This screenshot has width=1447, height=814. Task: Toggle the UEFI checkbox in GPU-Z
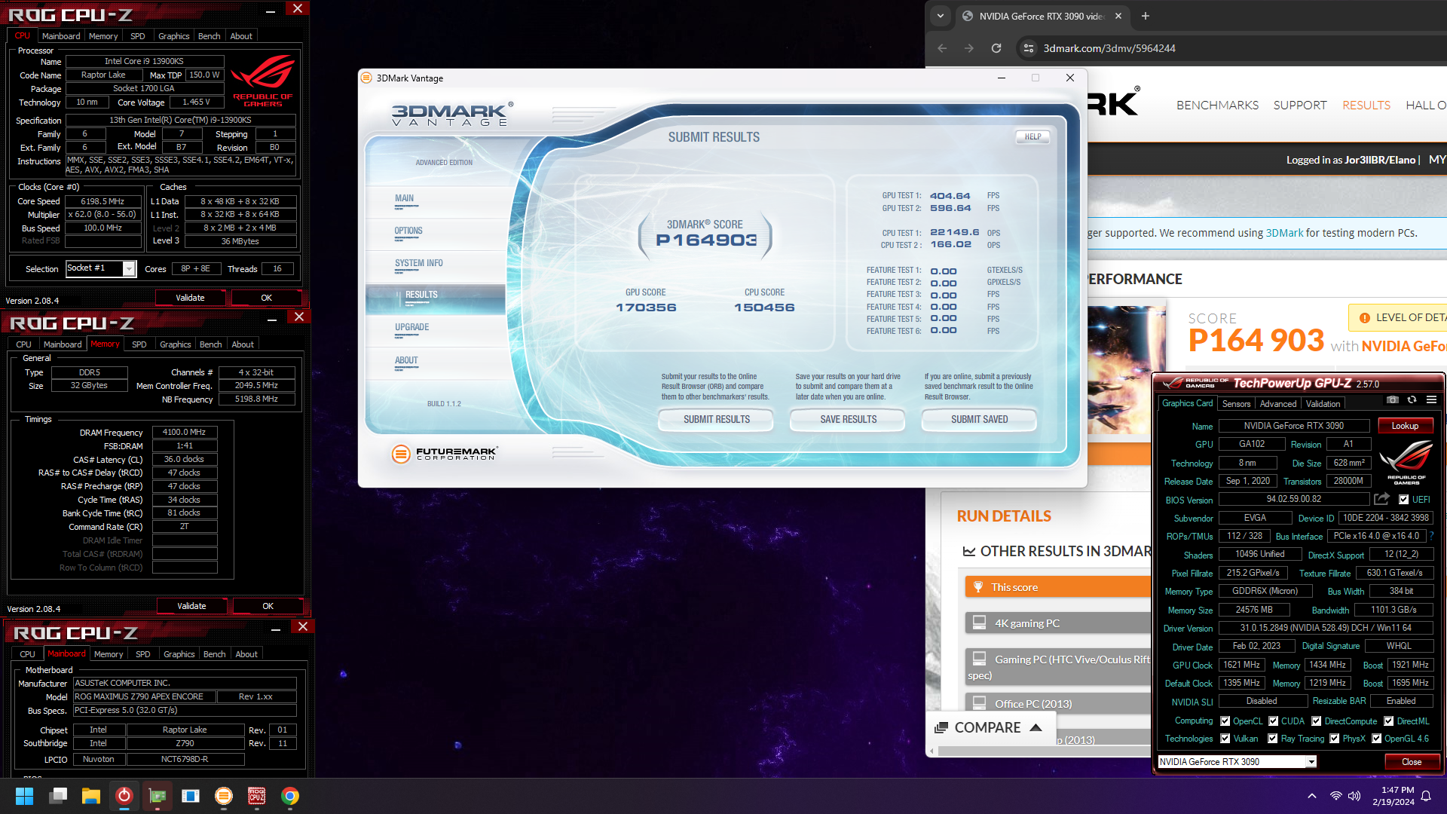coord(1403,499)
